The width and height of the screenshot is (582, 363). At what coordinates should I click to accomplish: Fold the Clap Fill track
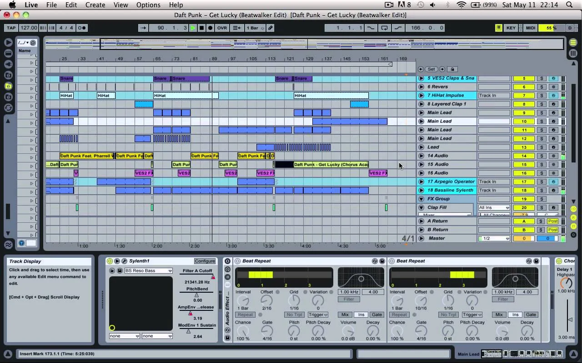click(421, 207)
